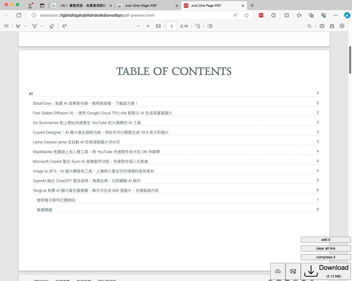Open the browser settings and more menu
The height and width of the screenshot is (281, 352).
(335, 15)
